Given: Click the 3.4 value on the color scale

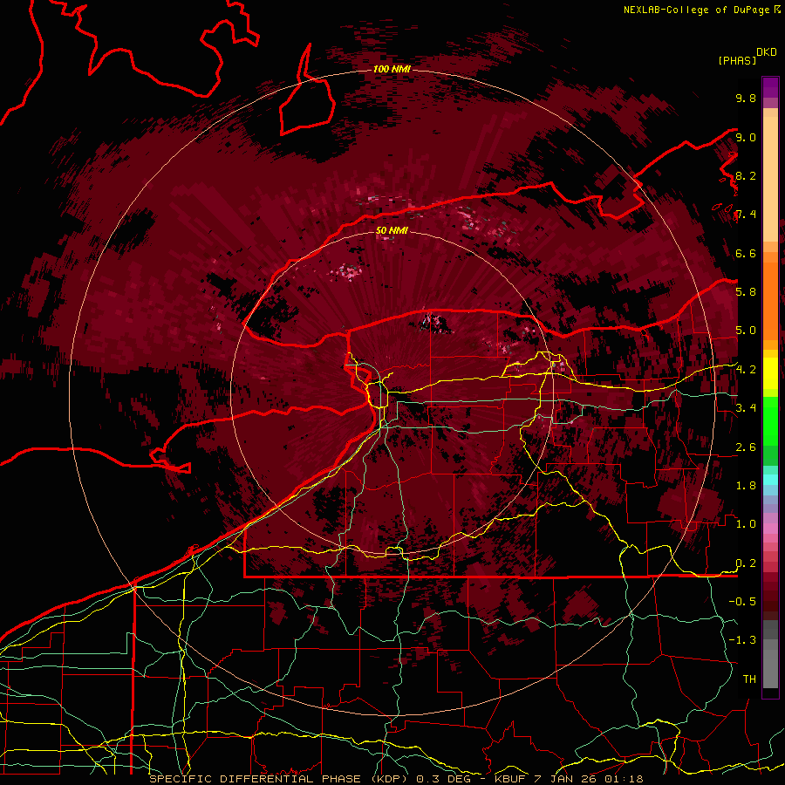Looking at the screenshot, I should tap(746, 407).
